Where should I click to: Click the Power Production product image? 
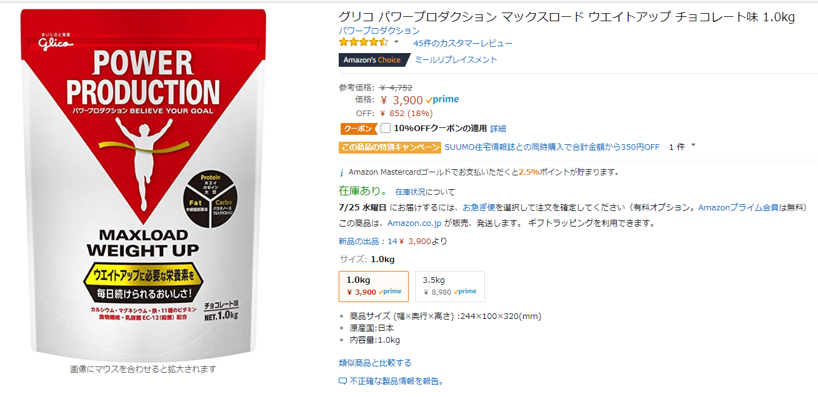point(143,184)
